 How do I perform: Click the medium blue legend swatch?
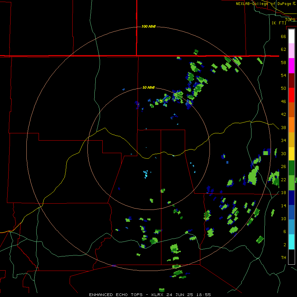click(291, 212)
